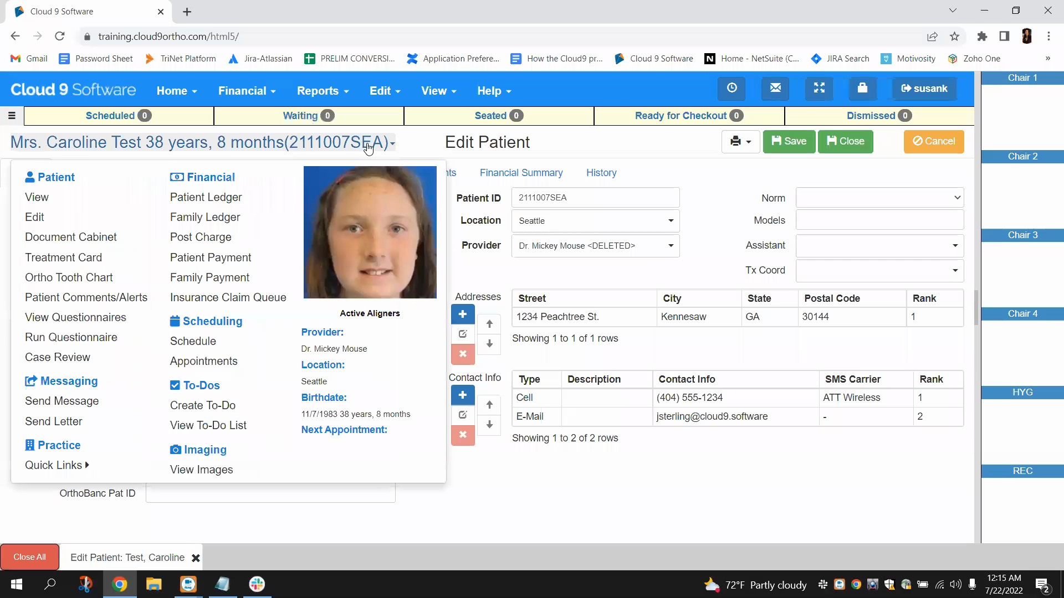This screenshot has width=1064, height=598.
Task: Click the clock icon in the header
Action: [x=731, y=89]
